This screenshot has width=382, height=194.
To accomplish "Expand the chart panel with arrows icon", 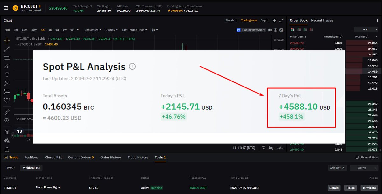I will (281, 20).
